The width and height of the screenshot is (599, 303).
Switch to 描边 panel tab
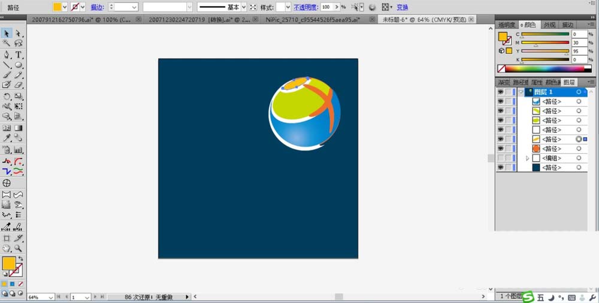(568, 25)
